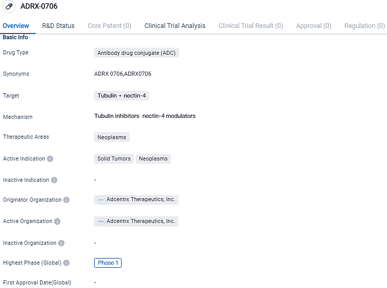Open Adcentrx Therapeutics, Inc. originator link
The height and width of the screenshot is (288, 387).
click(140, 200)
